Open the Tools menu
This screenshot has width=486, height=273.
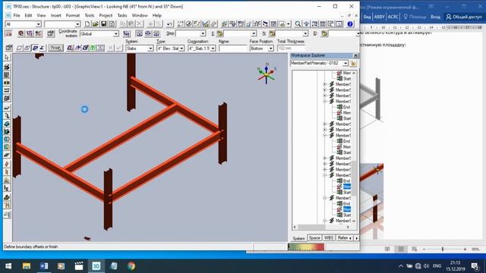90,15
